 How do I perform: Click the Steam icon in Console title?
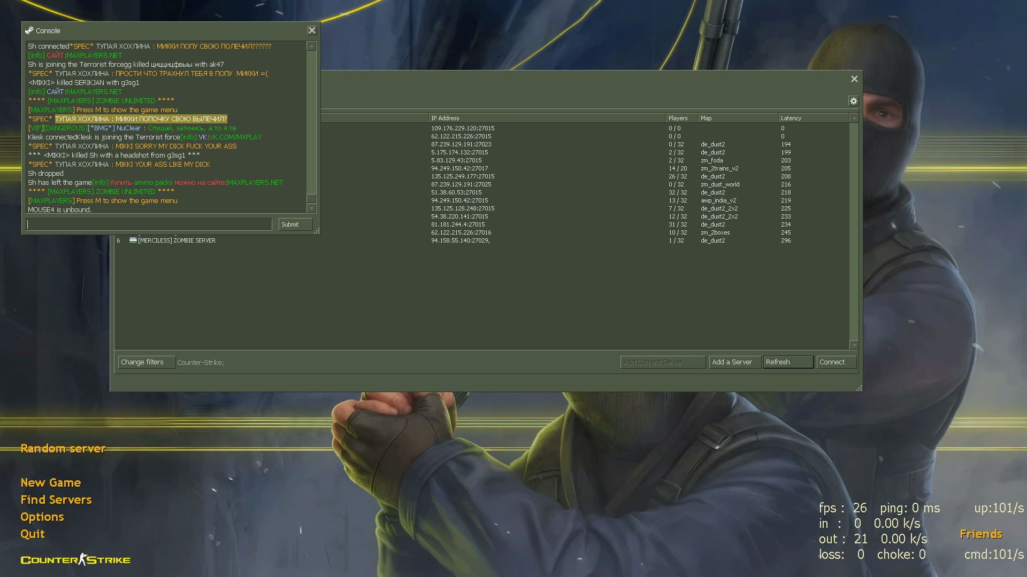tap(29, 30)
